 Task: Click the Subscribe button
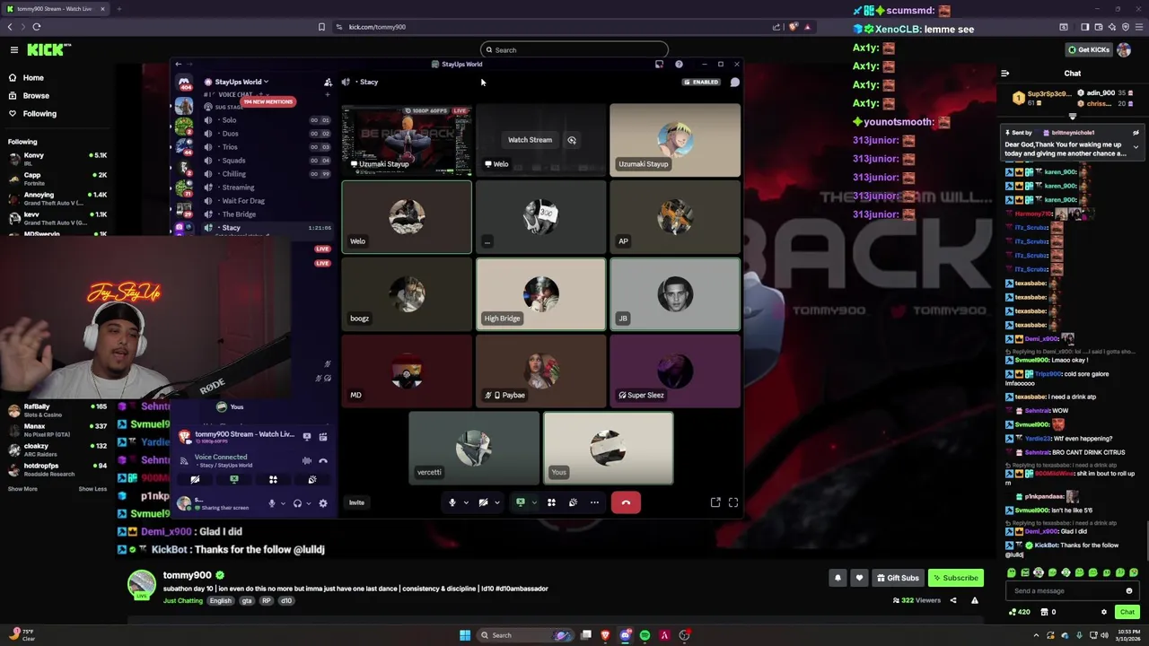point(955,578)
